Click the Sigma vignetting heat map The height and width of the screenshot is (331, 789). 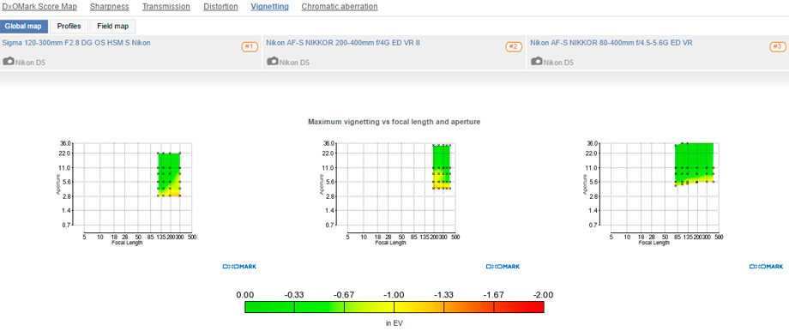(x=169, y=175)
